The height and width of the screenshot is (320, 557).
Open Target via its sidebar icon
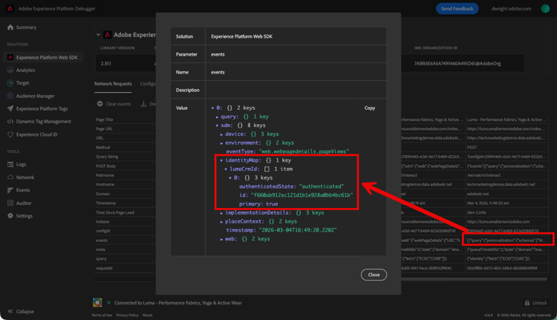10,82
